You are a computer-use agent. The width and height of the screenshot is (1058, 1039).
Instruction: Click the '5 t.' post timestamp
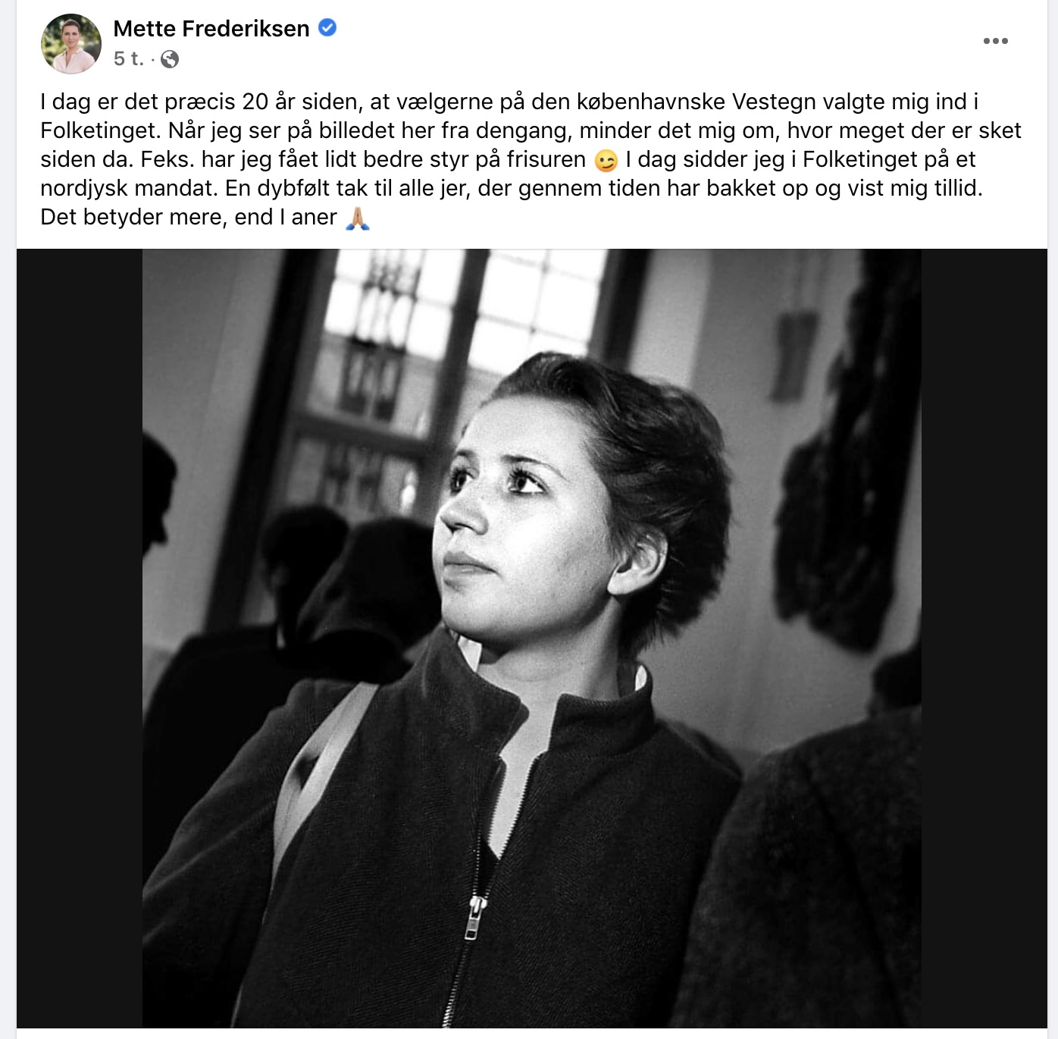point(129,59)
